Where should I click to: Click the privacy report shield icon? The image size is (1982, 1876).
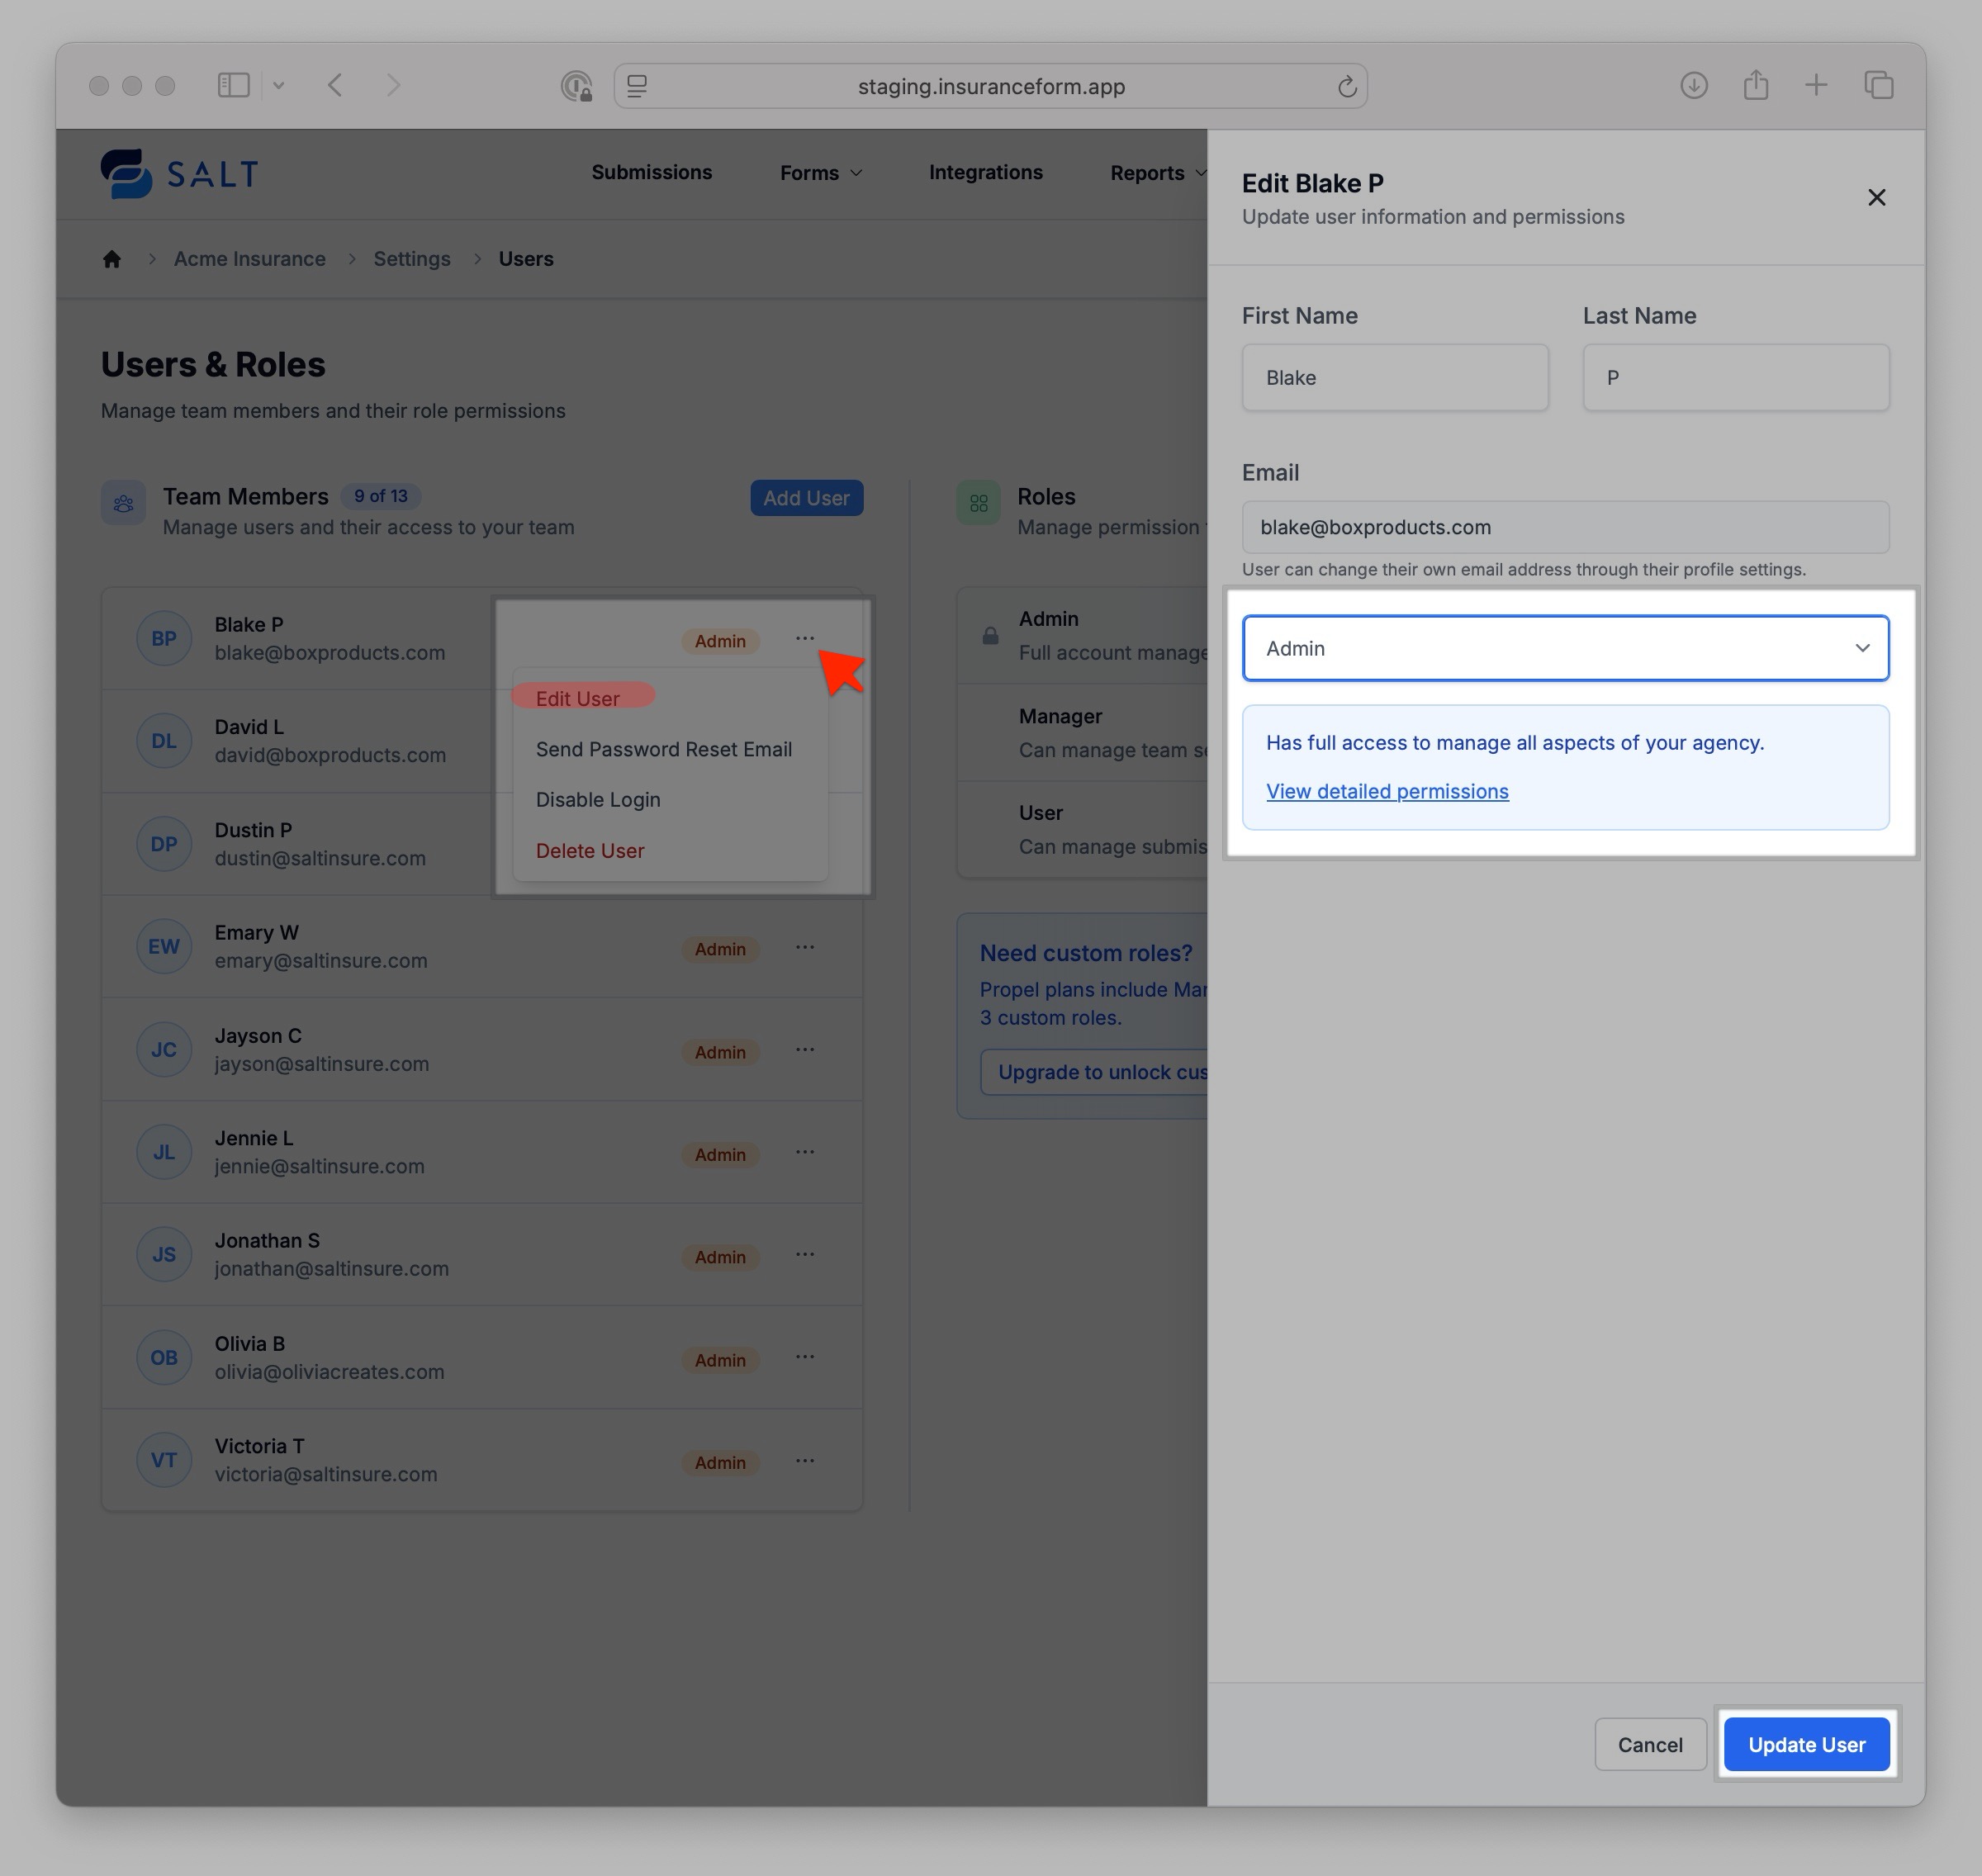click(x=576, y=87)
